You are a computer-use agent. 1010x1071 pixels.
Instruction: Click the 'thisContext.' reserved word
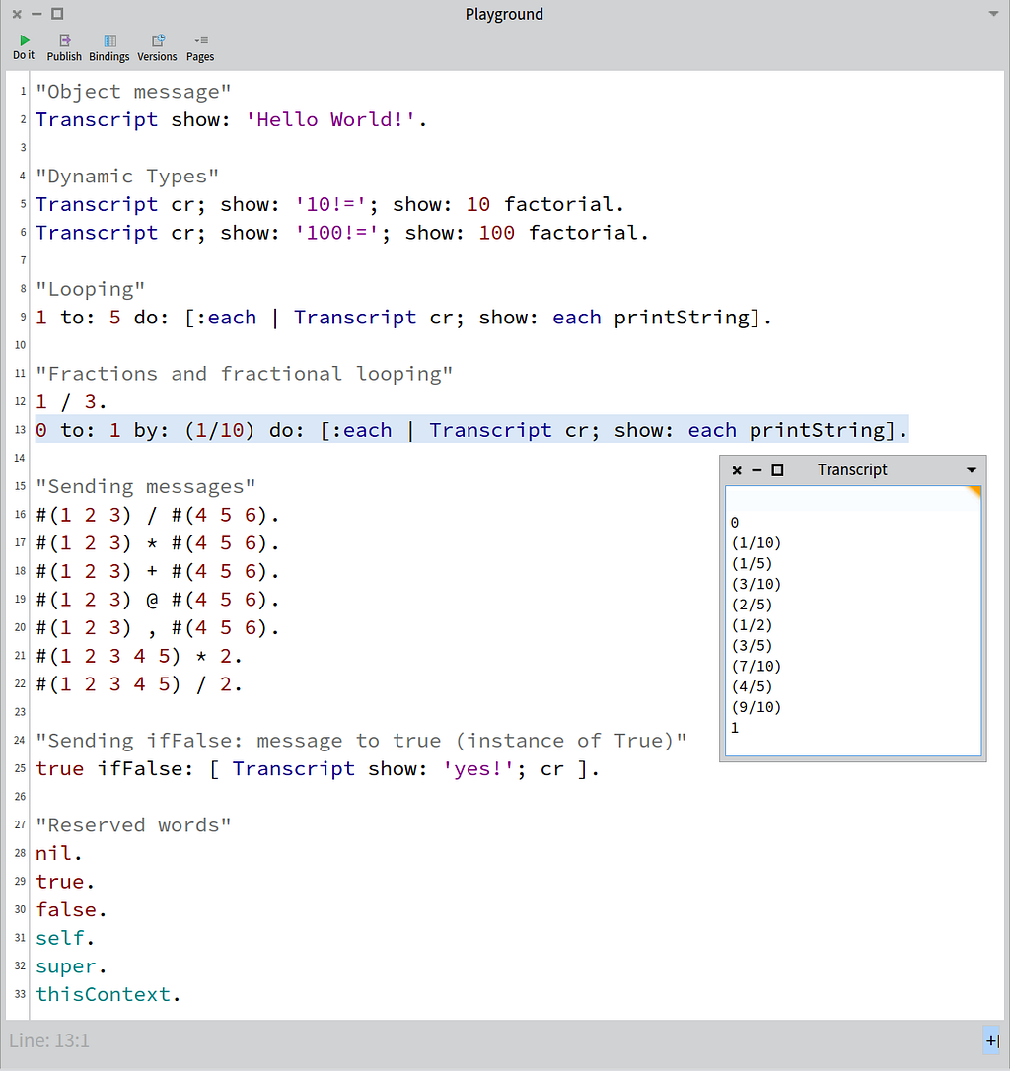pos(108,995)
